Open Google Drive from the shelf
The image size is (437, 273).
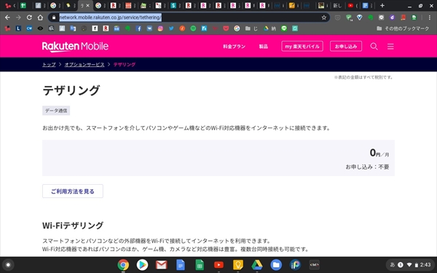[x=256, y=265]
